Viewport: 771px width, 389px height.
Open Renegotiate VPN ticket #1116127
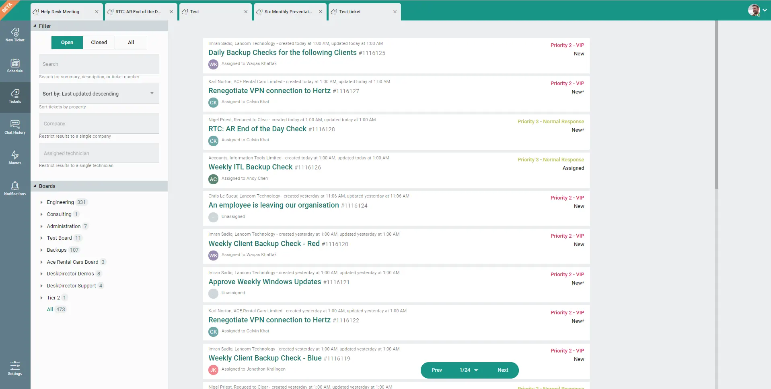269,91
